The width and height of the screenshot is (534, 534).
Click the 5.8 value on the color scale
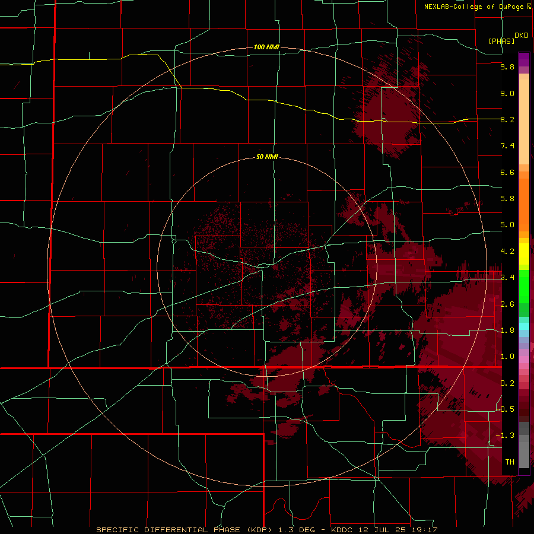pos(507,199)
